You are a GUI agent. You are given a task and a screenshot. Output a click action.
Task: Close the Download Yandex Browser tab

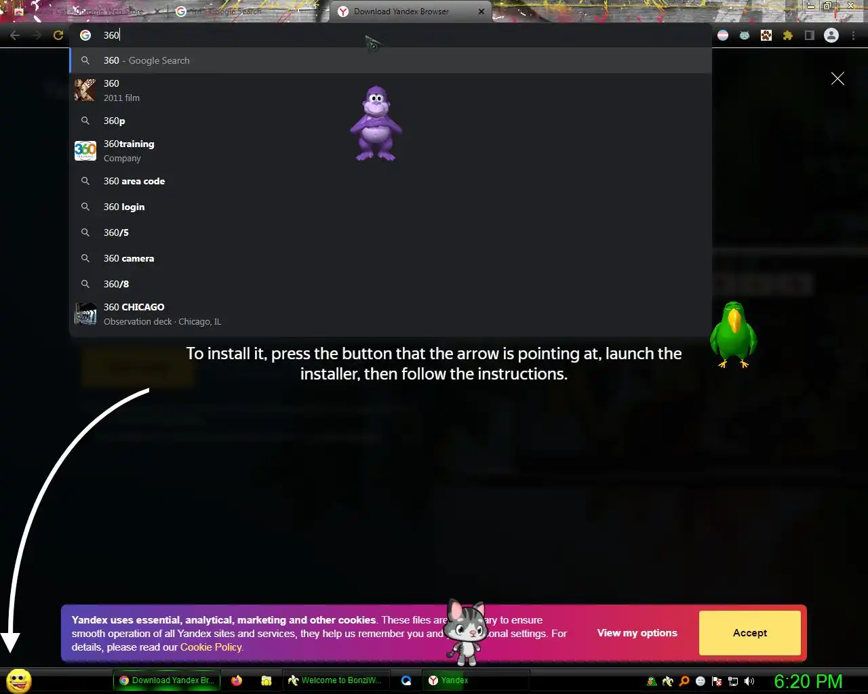(481, 12)
